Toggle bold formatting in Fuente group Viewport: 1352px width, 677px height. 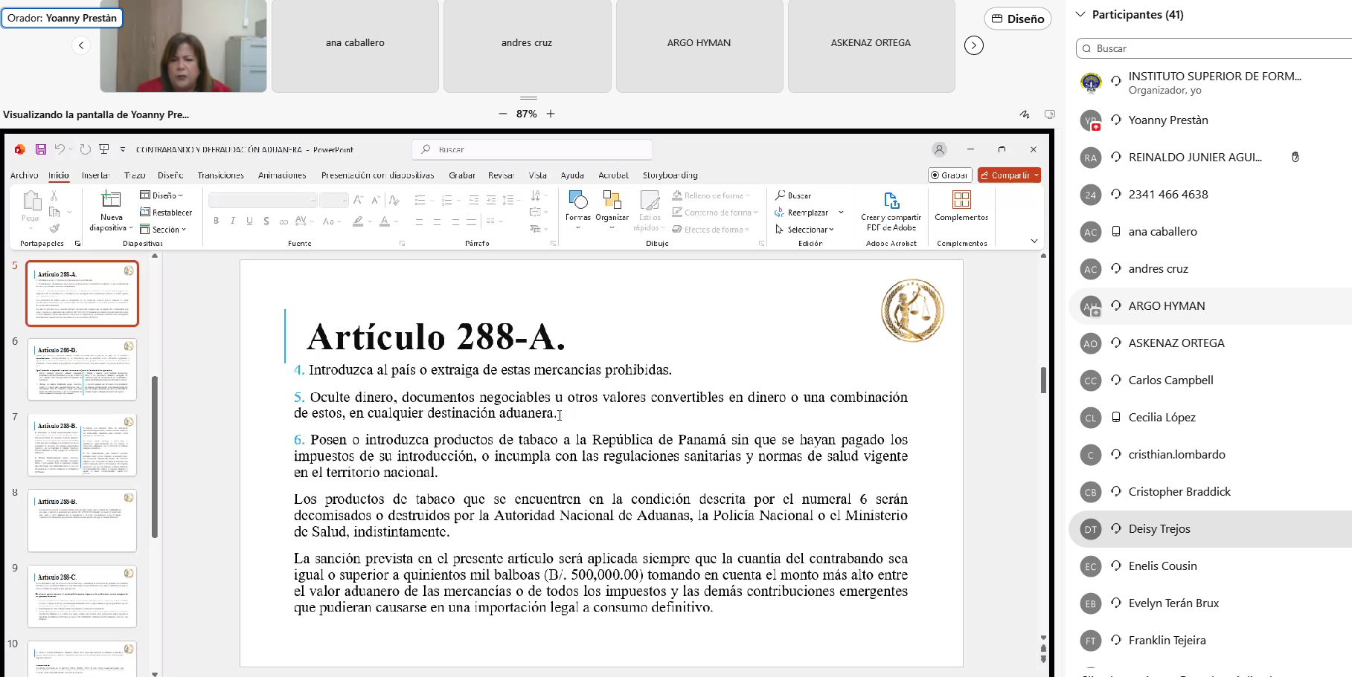(x=216, y=221)
